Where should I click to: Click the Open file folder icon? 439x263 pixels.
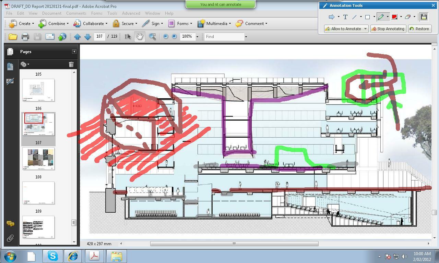click(x=13, y=37)
